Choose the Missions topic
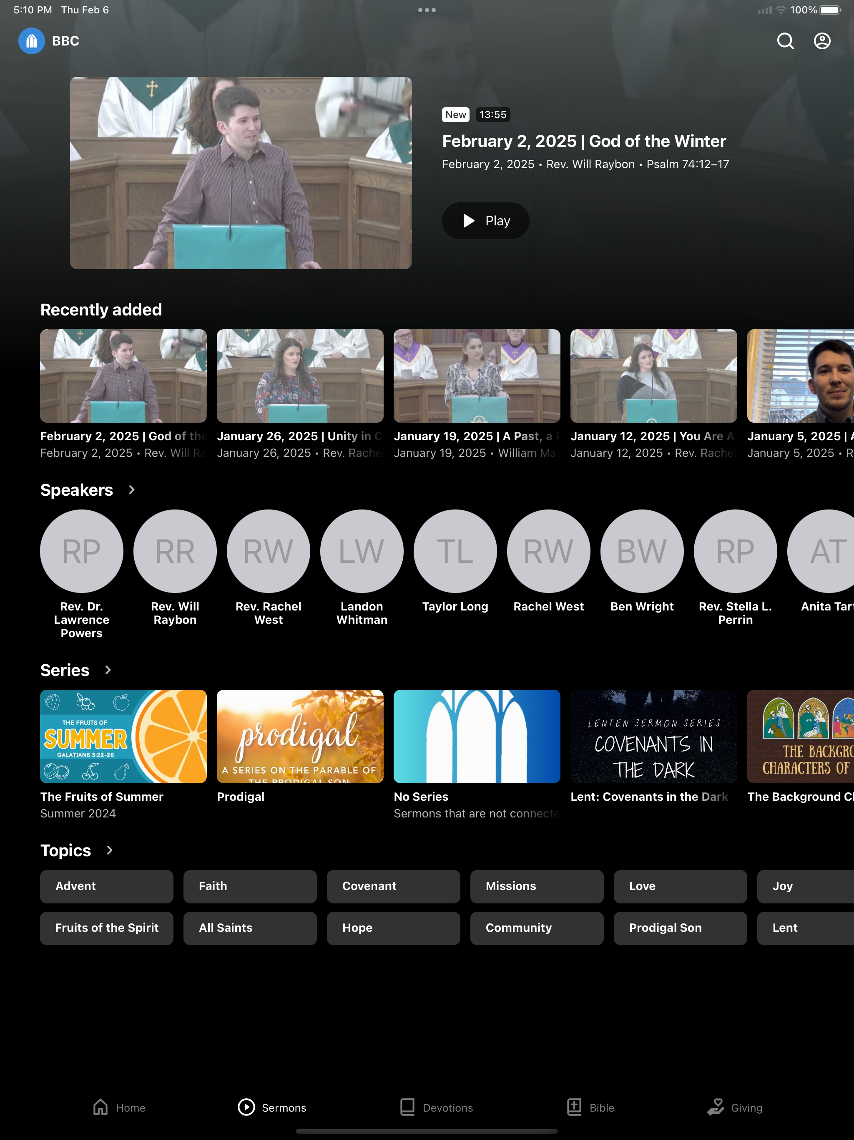 (537, 886)
